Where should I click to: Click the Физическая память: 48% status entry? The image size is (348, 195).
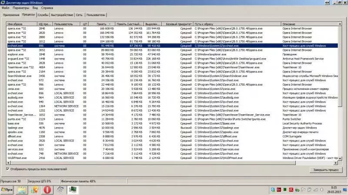(x=78, y=181)
